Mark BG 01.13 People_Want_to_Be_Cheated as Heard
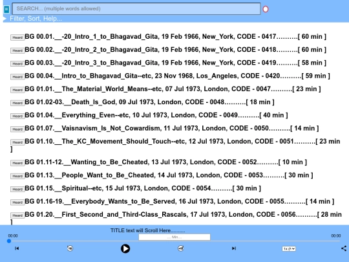Image resolution: width=349 pixels, height=262 pixels. tap(17, 176)
